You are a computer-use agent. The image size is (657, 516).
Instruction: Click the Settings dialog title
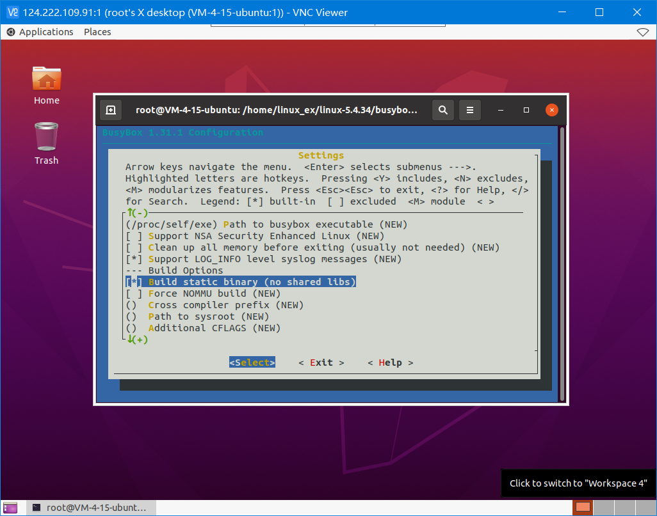coord(321,155)
